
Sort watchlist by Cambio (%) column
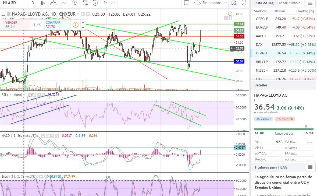click(305, 11)
